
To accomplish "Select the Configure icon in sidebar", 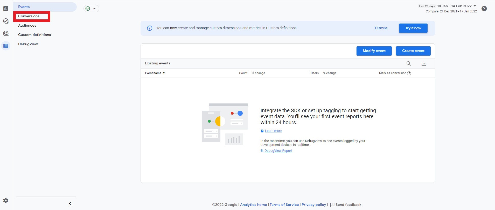I will point(6,46).
